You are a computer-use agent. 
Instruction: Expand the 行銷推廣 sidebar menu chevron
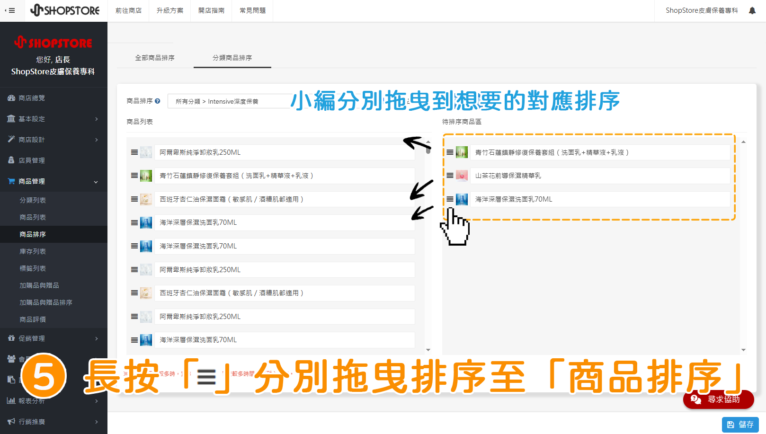pyautogui.click(x=97, y=422)
